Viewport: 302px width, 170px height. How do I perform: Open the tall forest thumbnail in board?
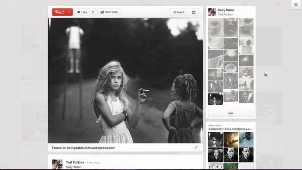231,81
